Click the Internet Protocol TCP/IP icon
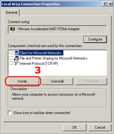Screen dimensions: 114x134 click(x=16, y=63)
